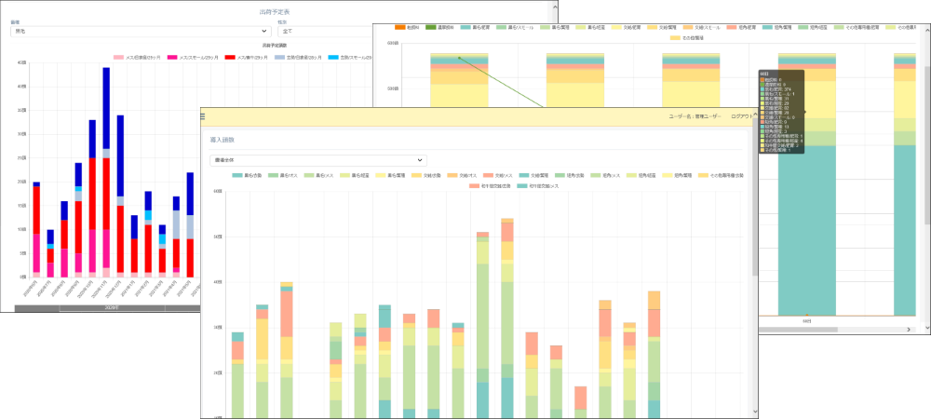Image resolution: width=931 pixels, height=419 pixels.
Task: Click the ログアウト link
Action: pos(742,116)
